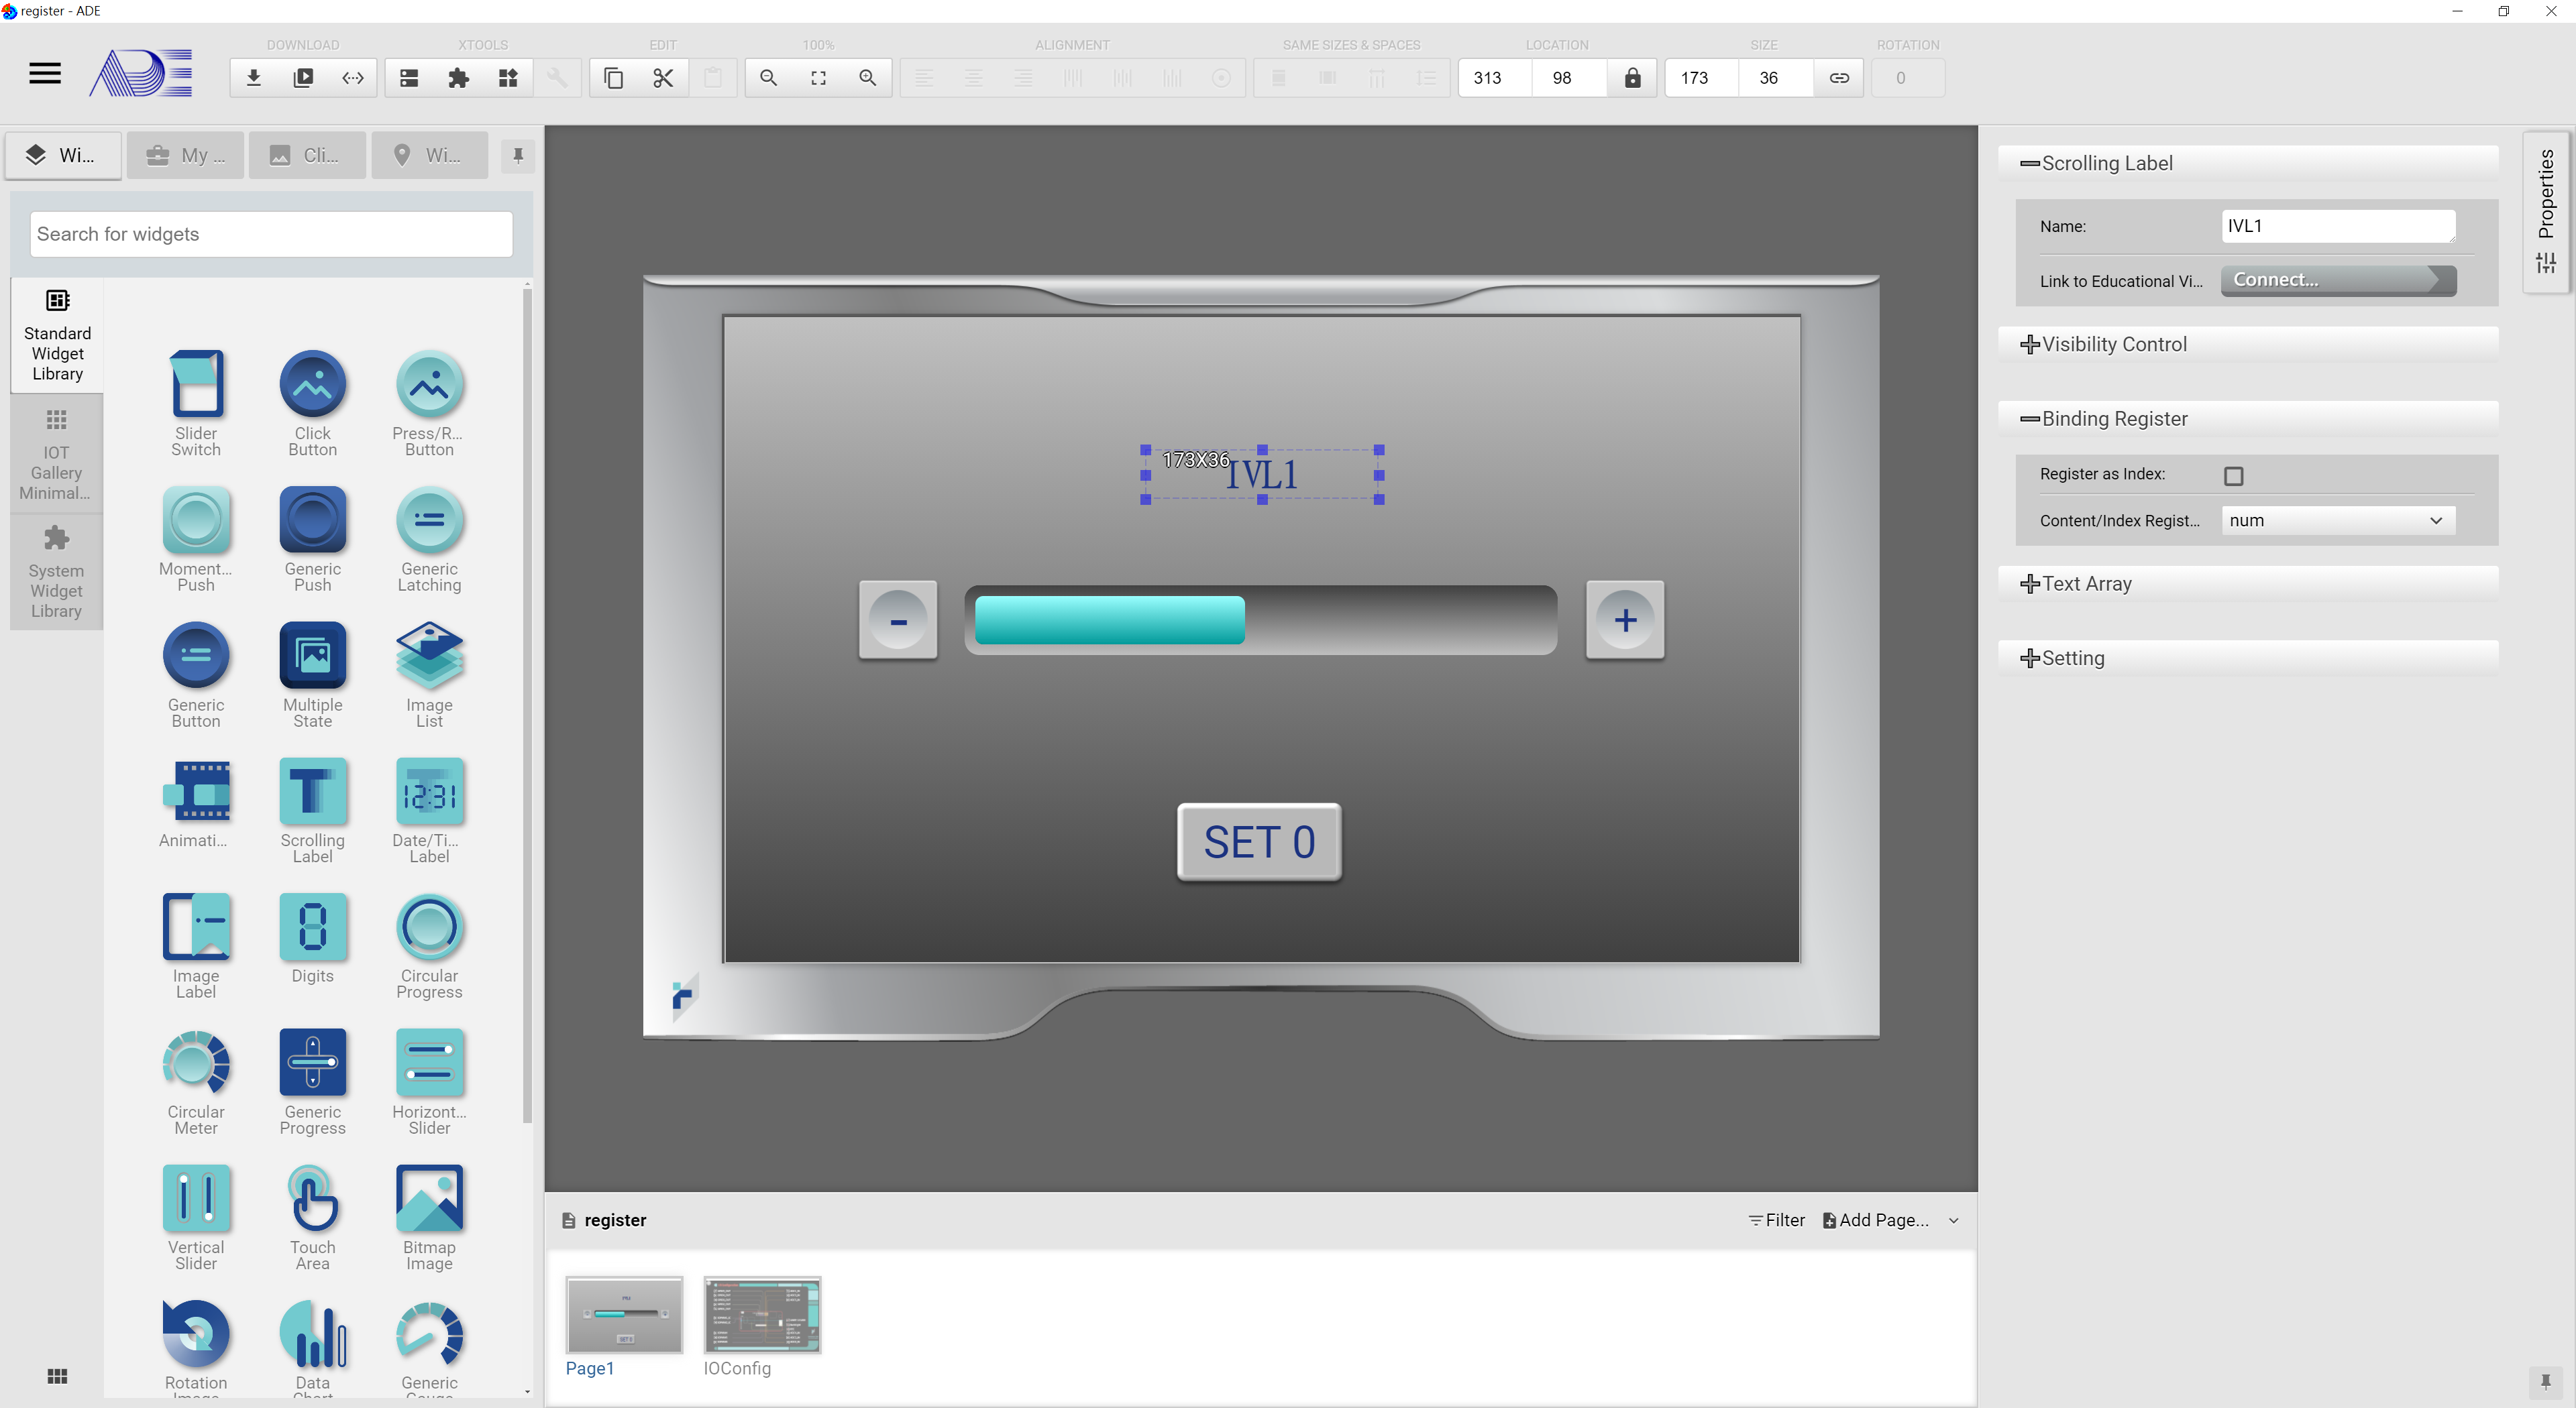The width and height of the screenshot is (2576, 1408).
Task: Click the SET 0 button on canvas
Action: pyautogui.click(x=1259, y=842)
